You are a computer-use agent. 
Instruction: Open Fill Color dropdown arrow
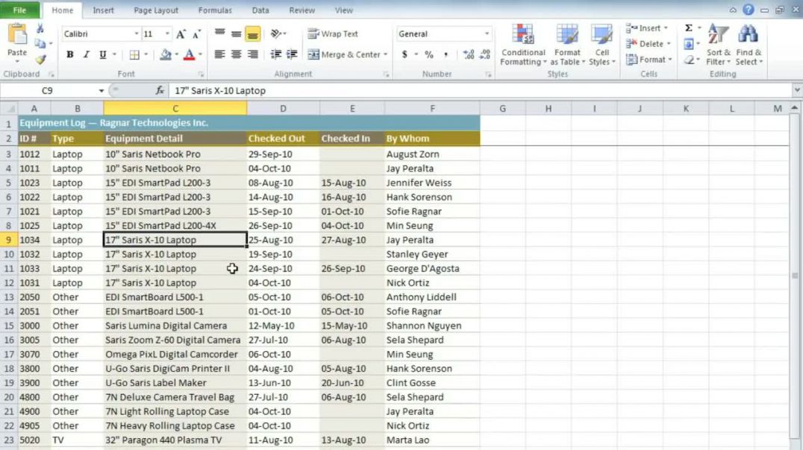pos(177,54)
